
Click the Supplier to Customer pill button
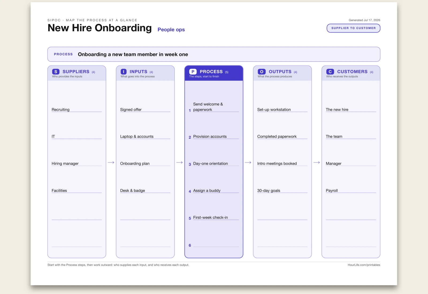click(353, 28)
